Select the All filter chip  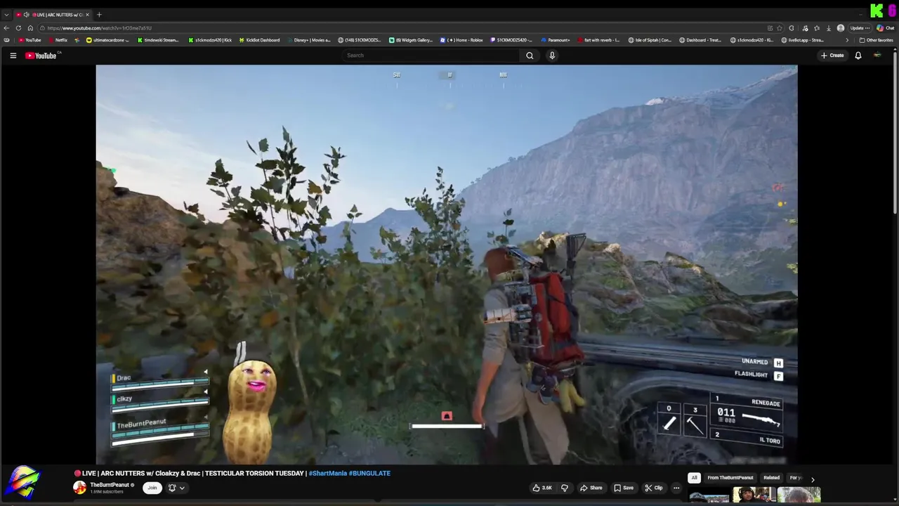pyautogui.click(x=694, y=478)
